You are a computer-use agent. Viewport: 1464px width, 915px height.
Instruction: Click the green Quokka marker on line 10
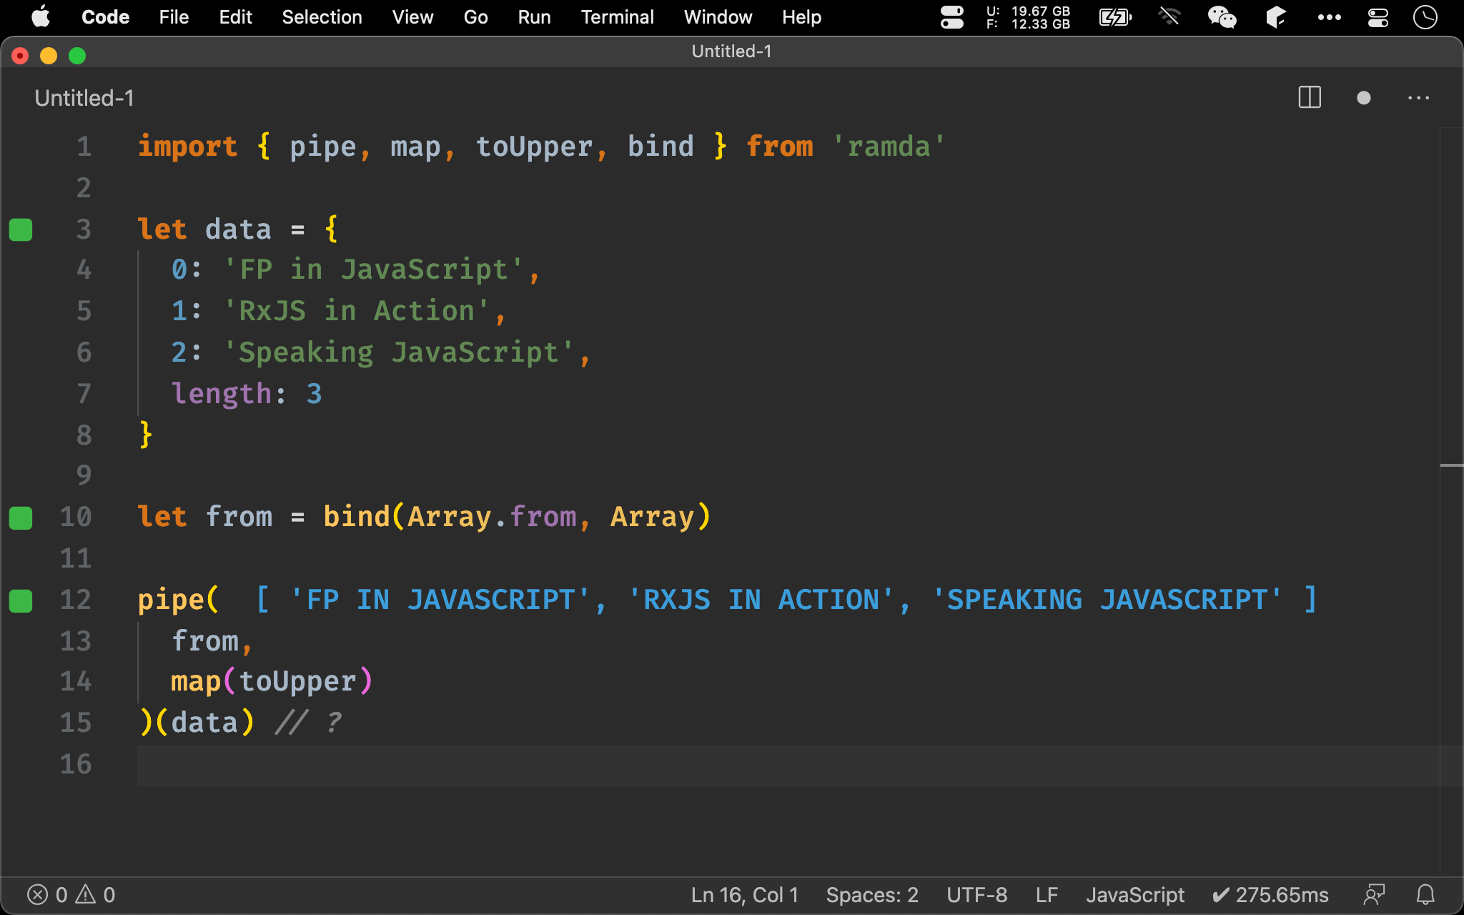coord(21,518)
